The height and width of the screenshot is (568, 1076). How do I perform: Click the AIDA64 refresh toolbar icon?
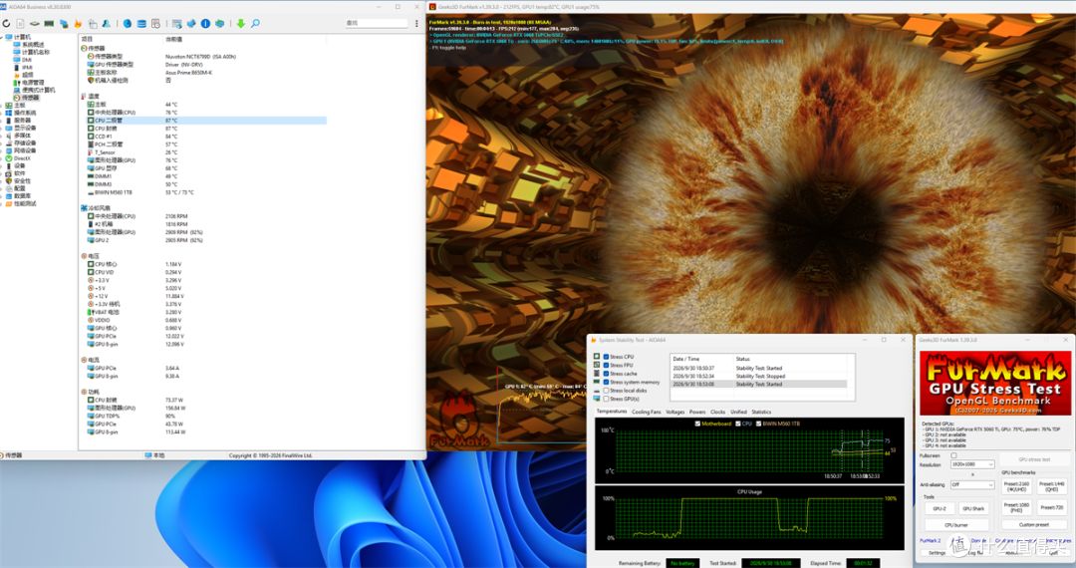[6, 23]
